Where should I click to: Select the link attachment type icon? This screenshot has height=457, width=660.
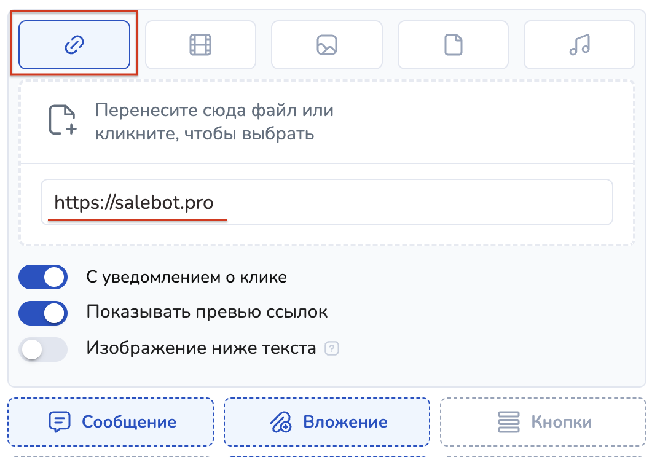tap(74, 45)
